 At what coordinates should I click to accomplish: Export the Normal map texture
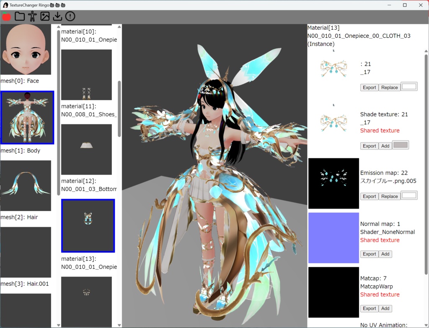(369, 254)
